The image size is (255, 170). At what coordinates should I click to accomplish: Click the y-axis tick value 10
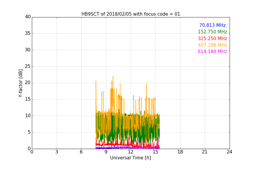28,116
